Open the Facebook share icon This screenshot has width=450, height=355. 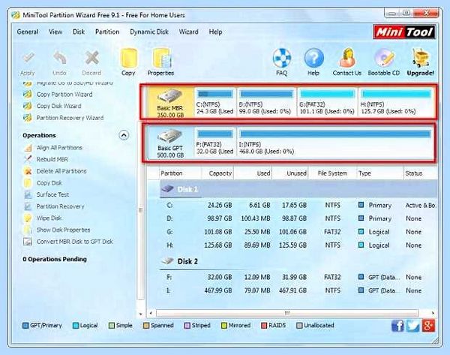pyautogui.click(x=397, y=326)
